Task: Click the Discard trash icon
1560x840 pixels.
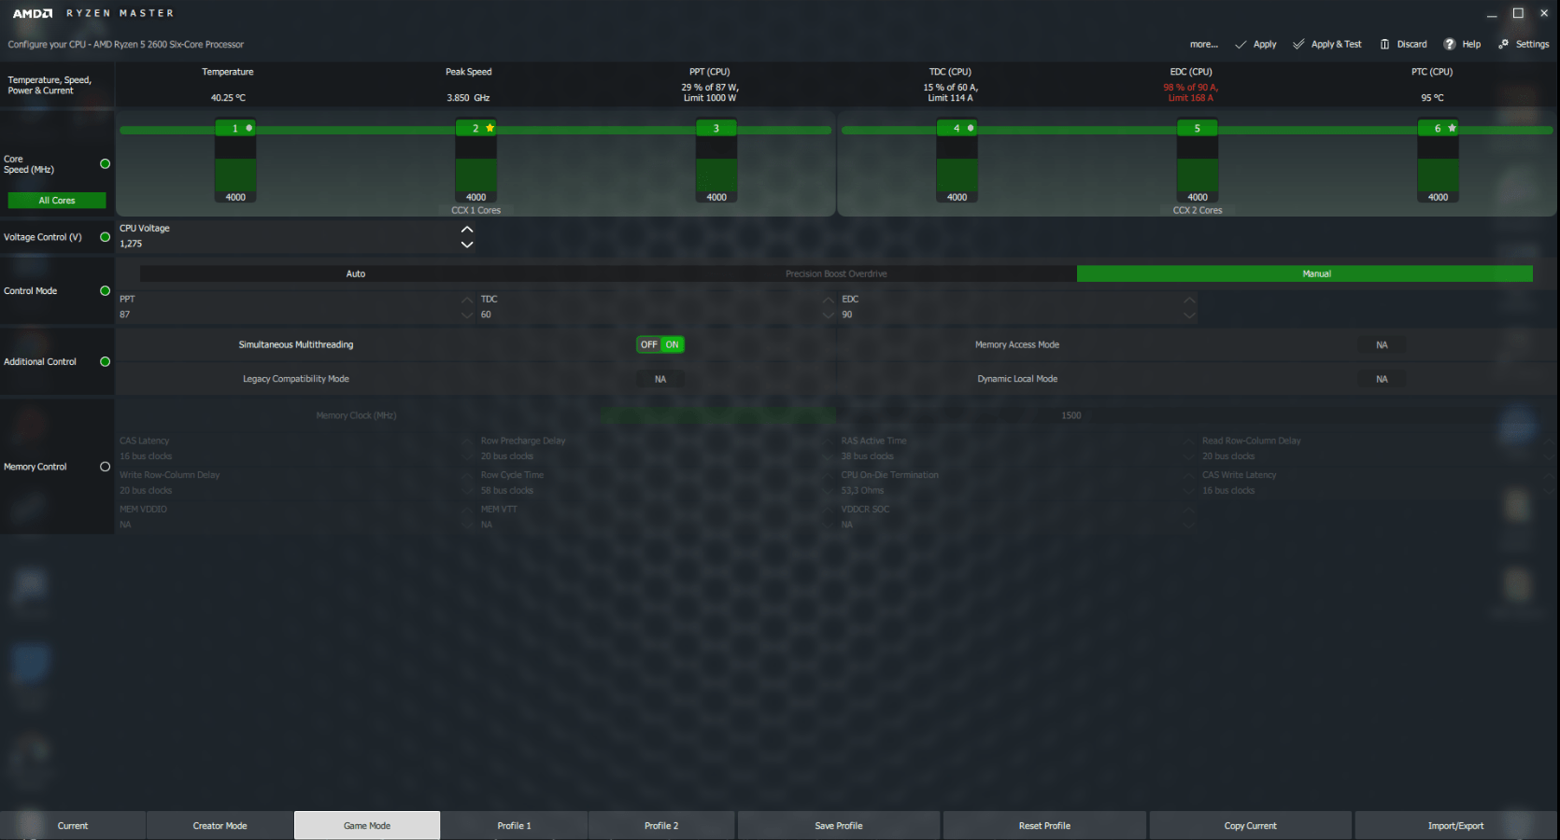Action: click(x=1385, y=45)
